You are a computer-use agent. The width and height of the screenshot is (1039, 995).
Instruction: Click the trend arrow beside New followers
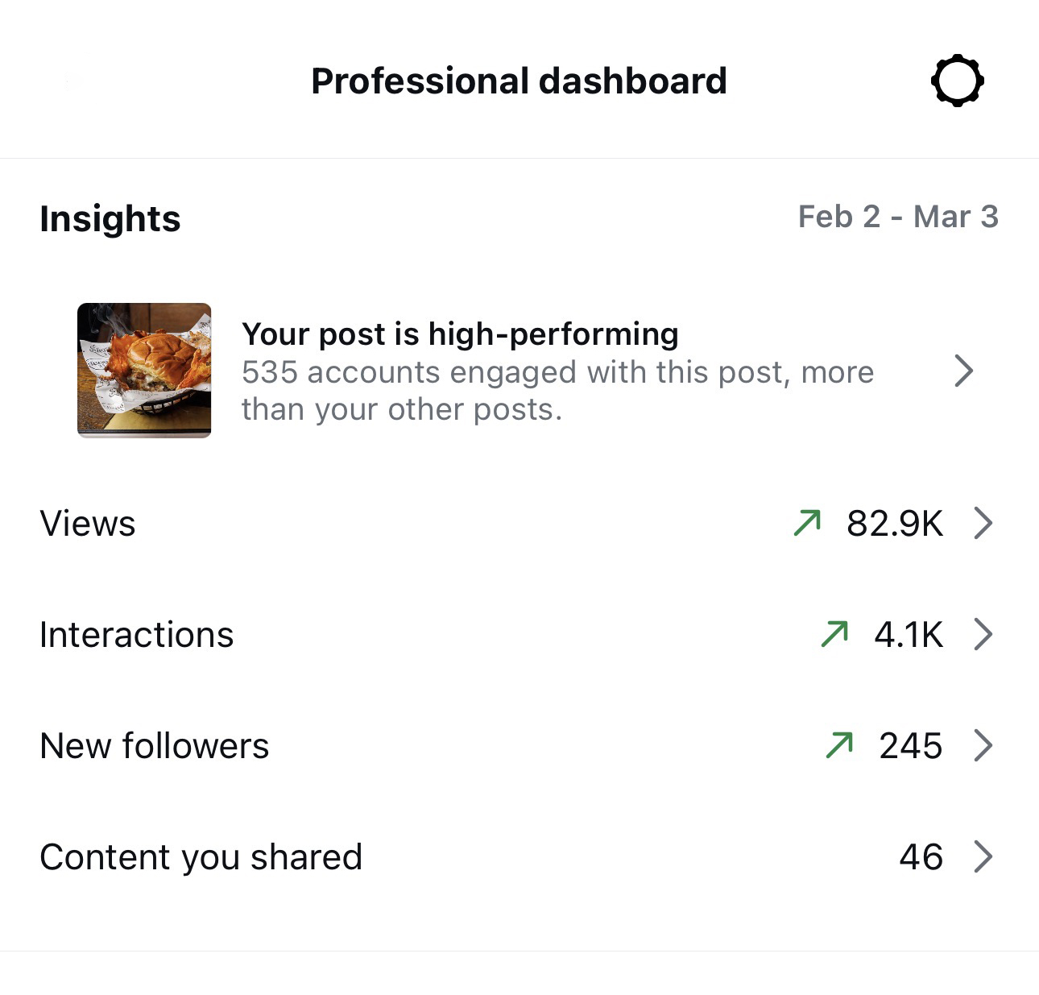[840, 745]
